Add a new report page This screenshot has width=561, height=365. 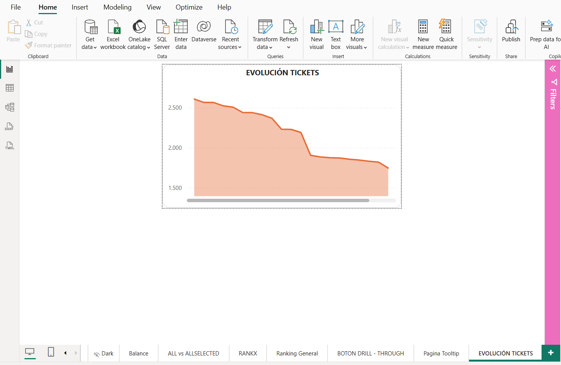click(550, 353)
